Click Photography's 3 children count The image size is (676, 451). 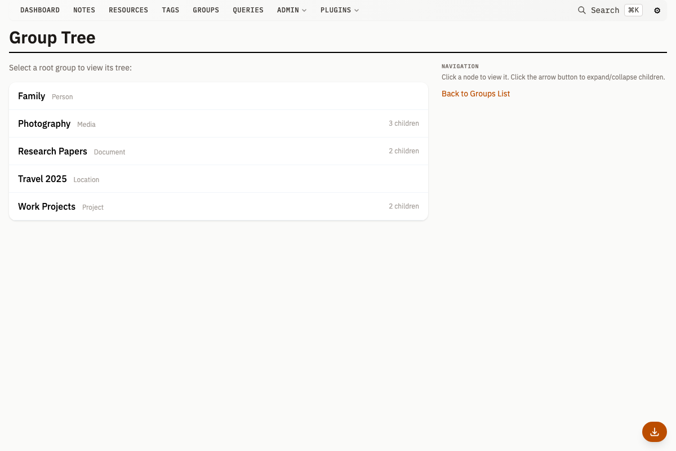pyautogui.click(x=403, y=123)
